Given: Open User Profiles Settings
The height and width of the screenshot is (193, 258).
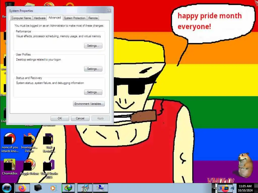Looking at the screenshot, I should coord(93,69).
